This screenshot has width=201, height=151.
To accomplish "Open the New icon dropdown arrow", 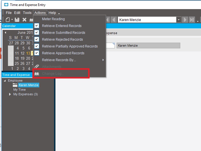I will tap(12, 20).
